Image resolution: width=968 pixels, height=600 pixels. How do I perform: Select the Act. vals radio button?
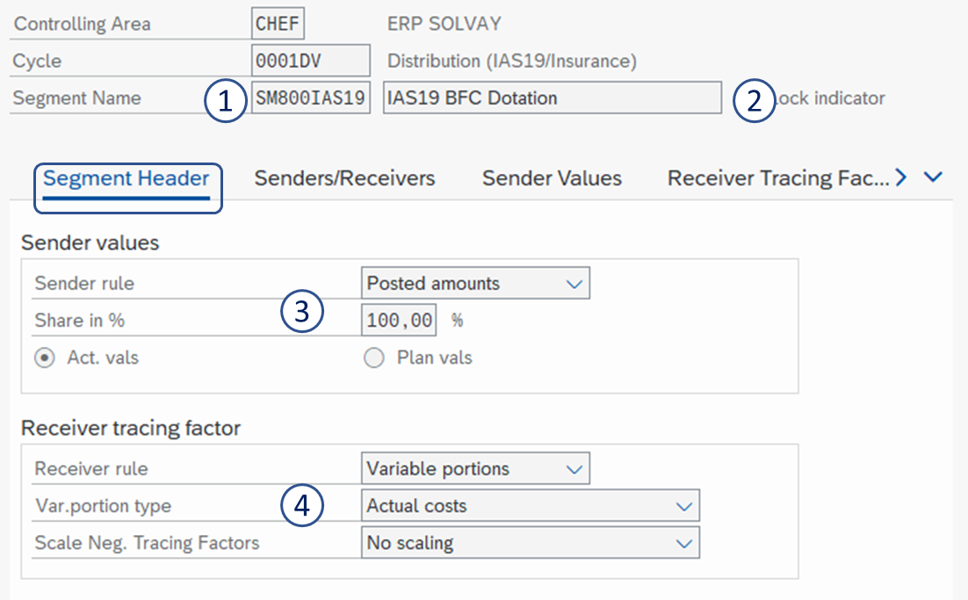[43, 358]
